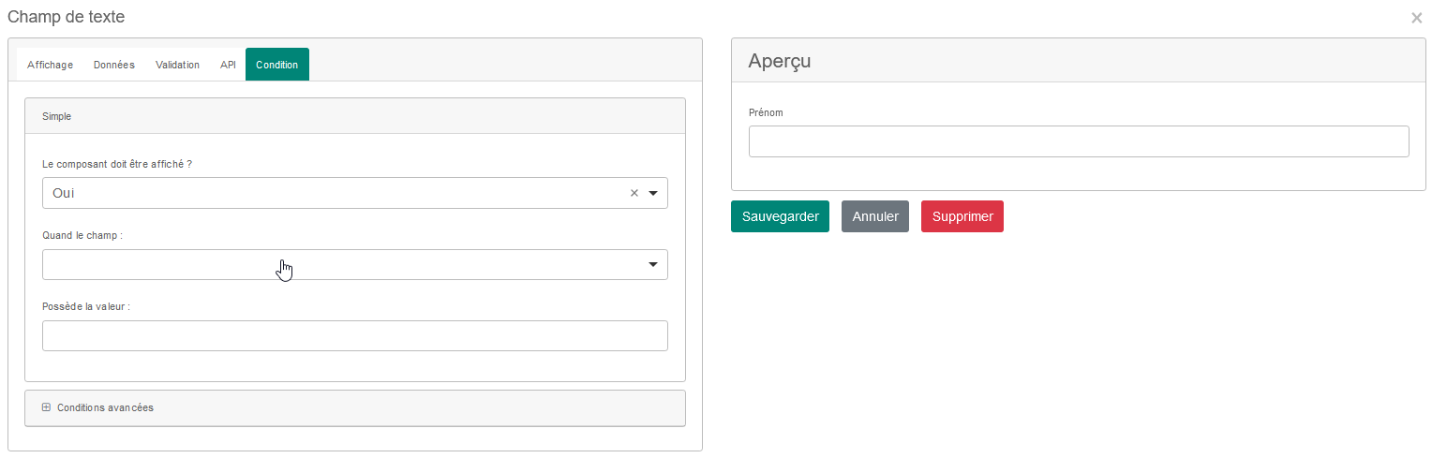Select the Quand le champ field box
Viewport: 1432px width, 473px height.
point(355,265)
